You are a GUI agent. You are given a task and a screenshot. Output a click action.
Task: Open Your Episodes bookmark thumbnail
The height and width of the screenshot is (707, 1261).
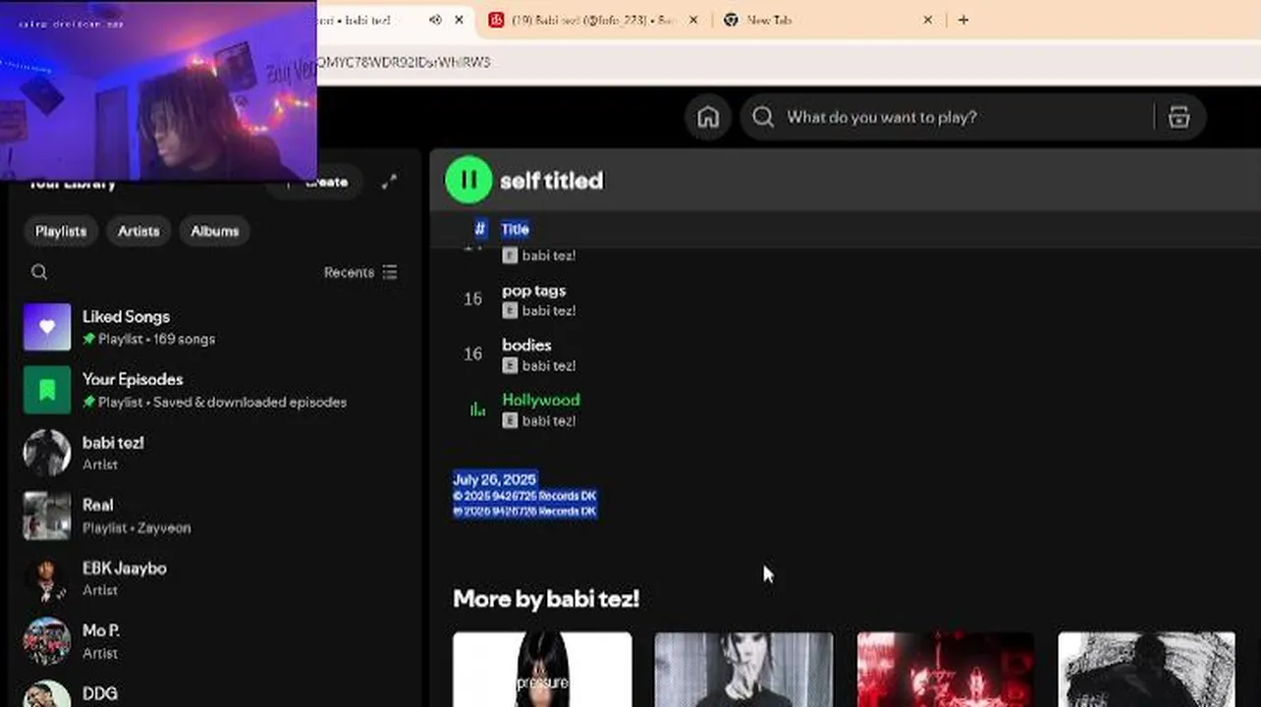(x=47, y=390)
